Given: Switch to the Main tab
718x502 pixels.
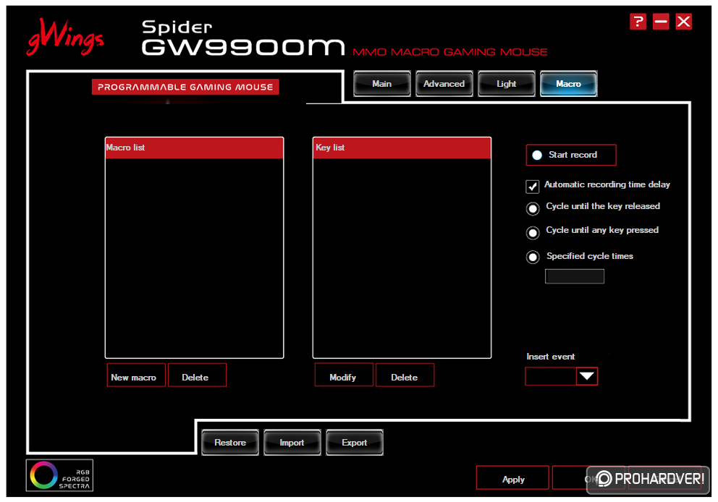Looking at the screenshot, I should click(x=382, y=84).
